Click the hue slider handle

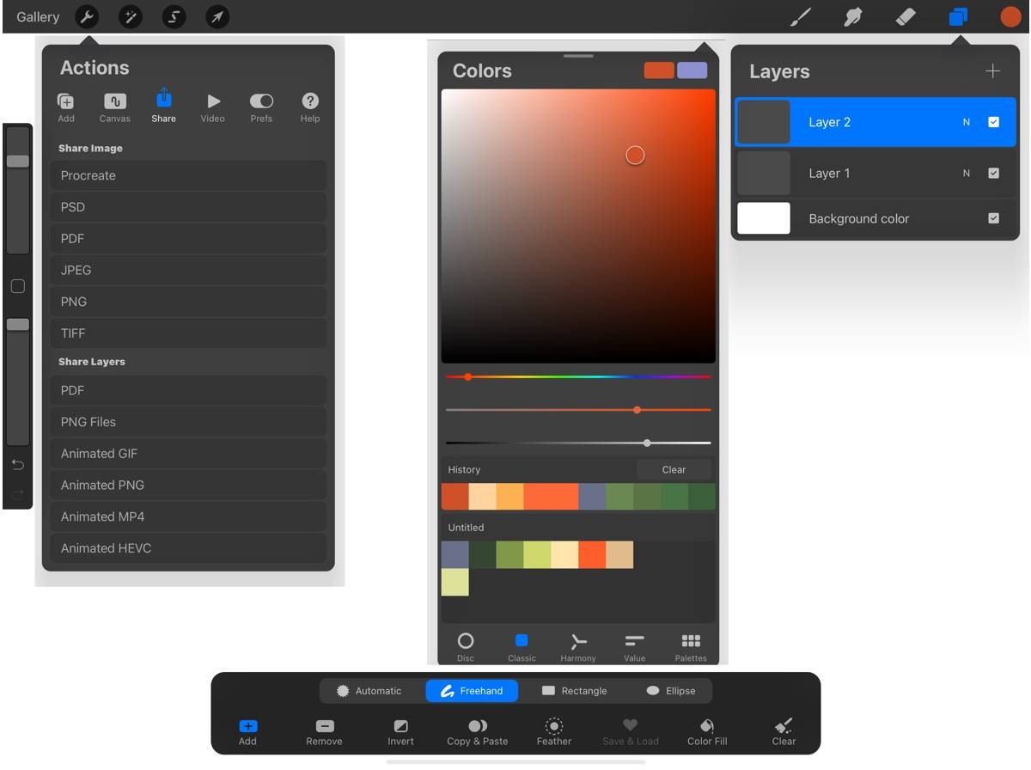click(x=468, y=376)
